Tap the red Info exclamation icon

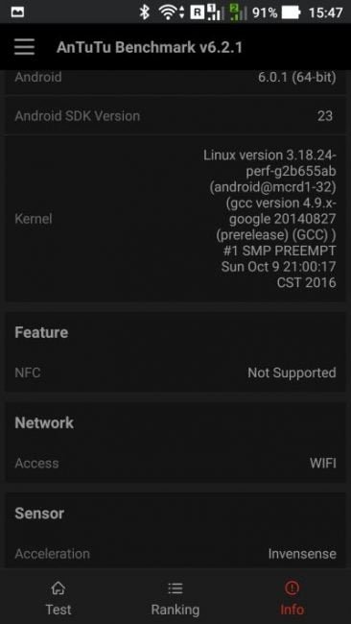pos(292,588)
